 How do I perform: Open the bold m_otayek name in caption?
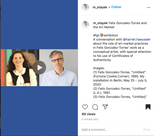click(100, 23)
